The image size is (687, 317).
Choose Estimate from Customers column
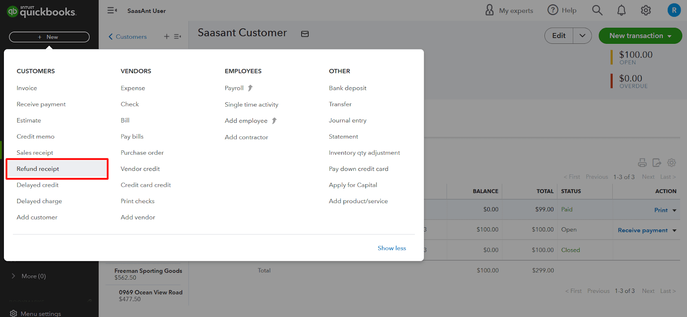point(29,121)
